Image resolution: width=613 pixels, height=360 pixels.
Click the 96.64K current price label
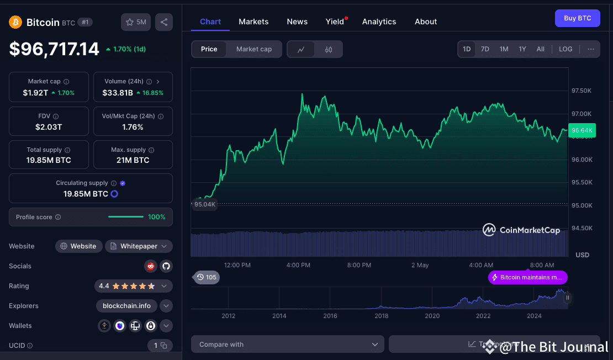(x=582, y=130)
